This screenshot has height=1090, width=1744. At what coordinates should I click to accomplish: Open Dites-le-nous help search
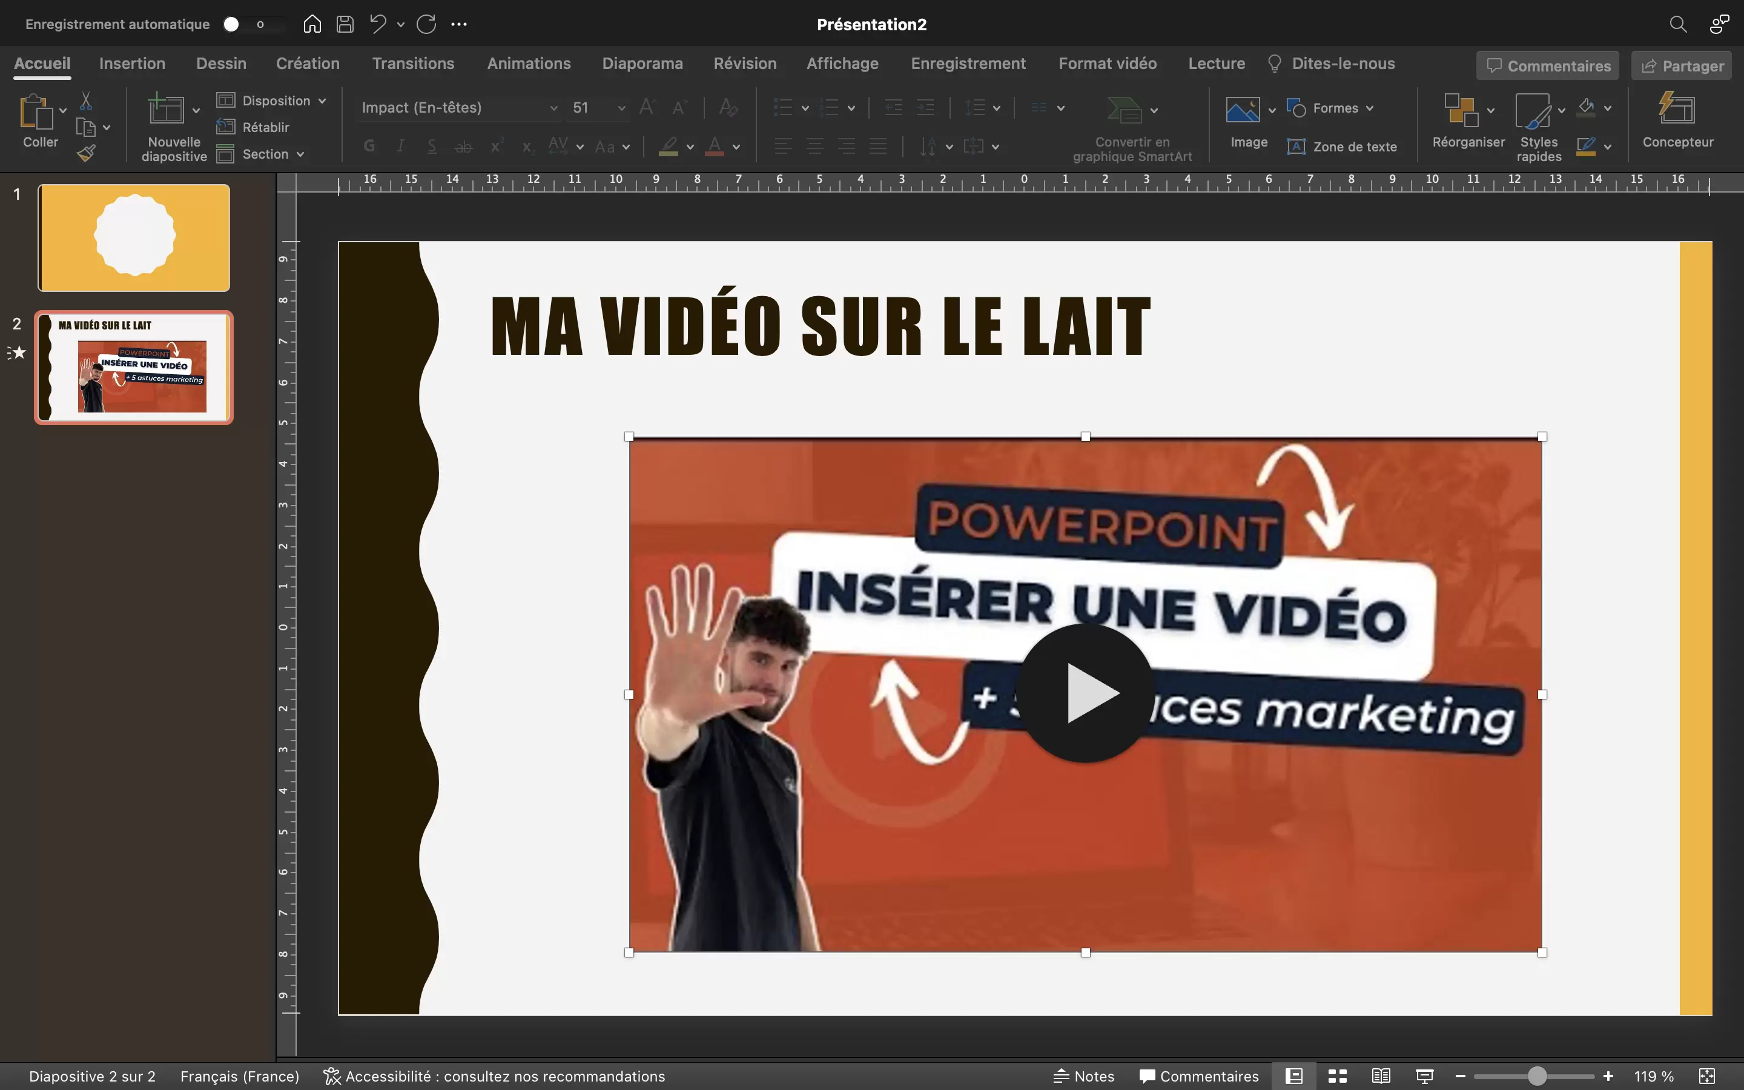1331,64
